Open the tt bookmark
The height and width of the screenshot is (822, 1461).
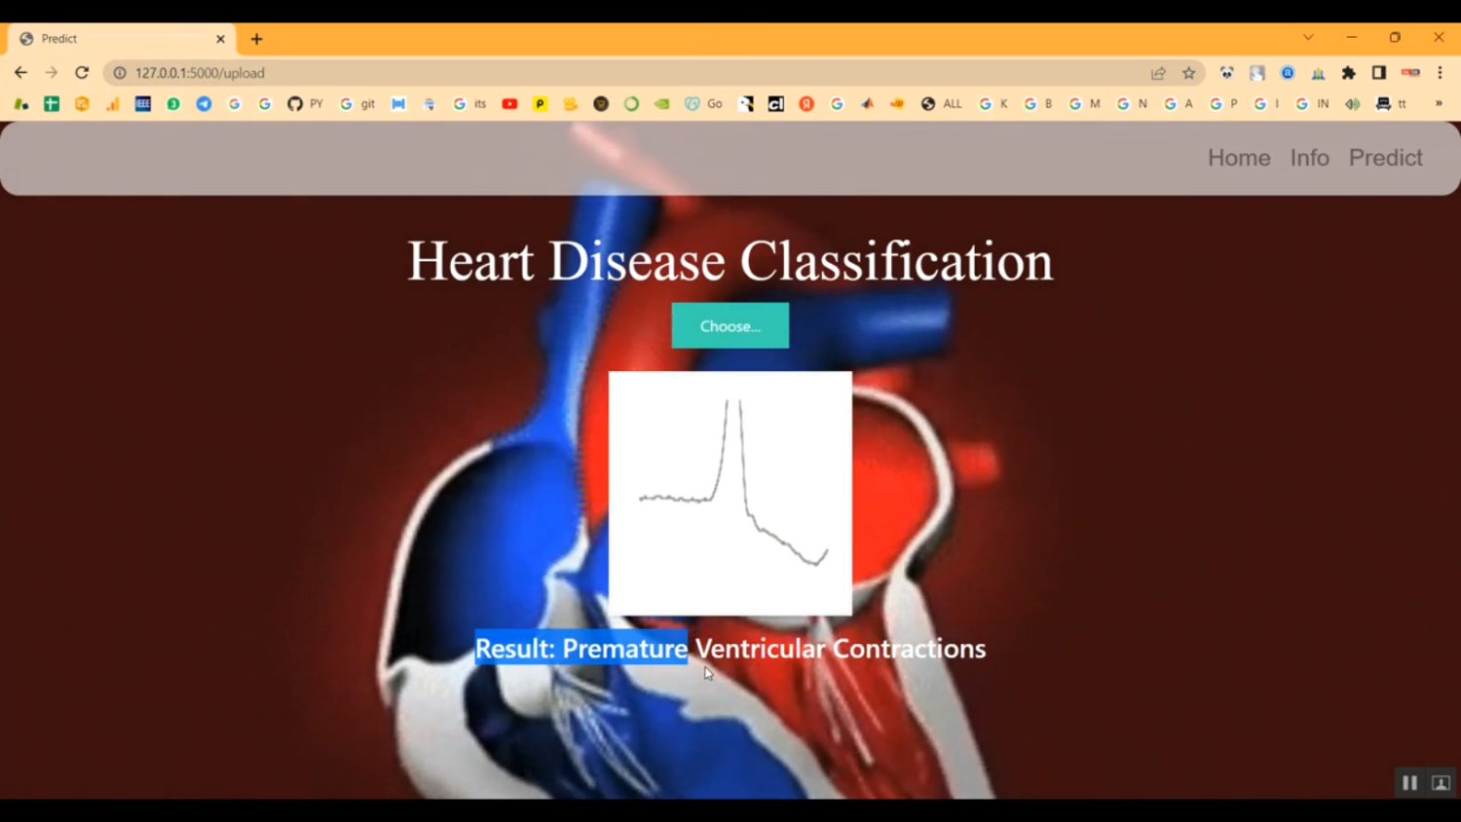click(1391, 103)
